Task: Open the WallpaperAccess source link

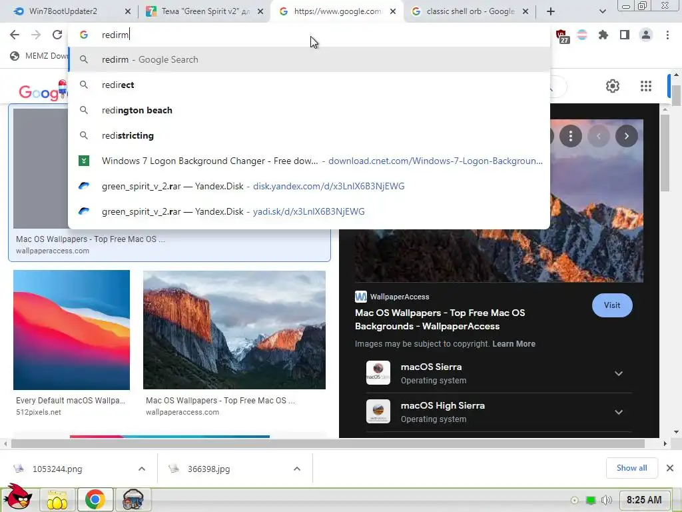Action: point(392,297)
